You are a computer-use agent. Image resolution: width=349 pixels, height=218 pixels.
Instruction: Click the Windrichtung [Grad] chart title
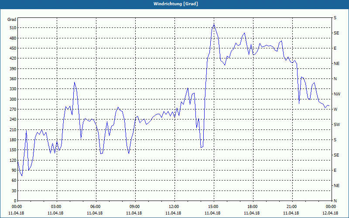click(x=176, y=4)
